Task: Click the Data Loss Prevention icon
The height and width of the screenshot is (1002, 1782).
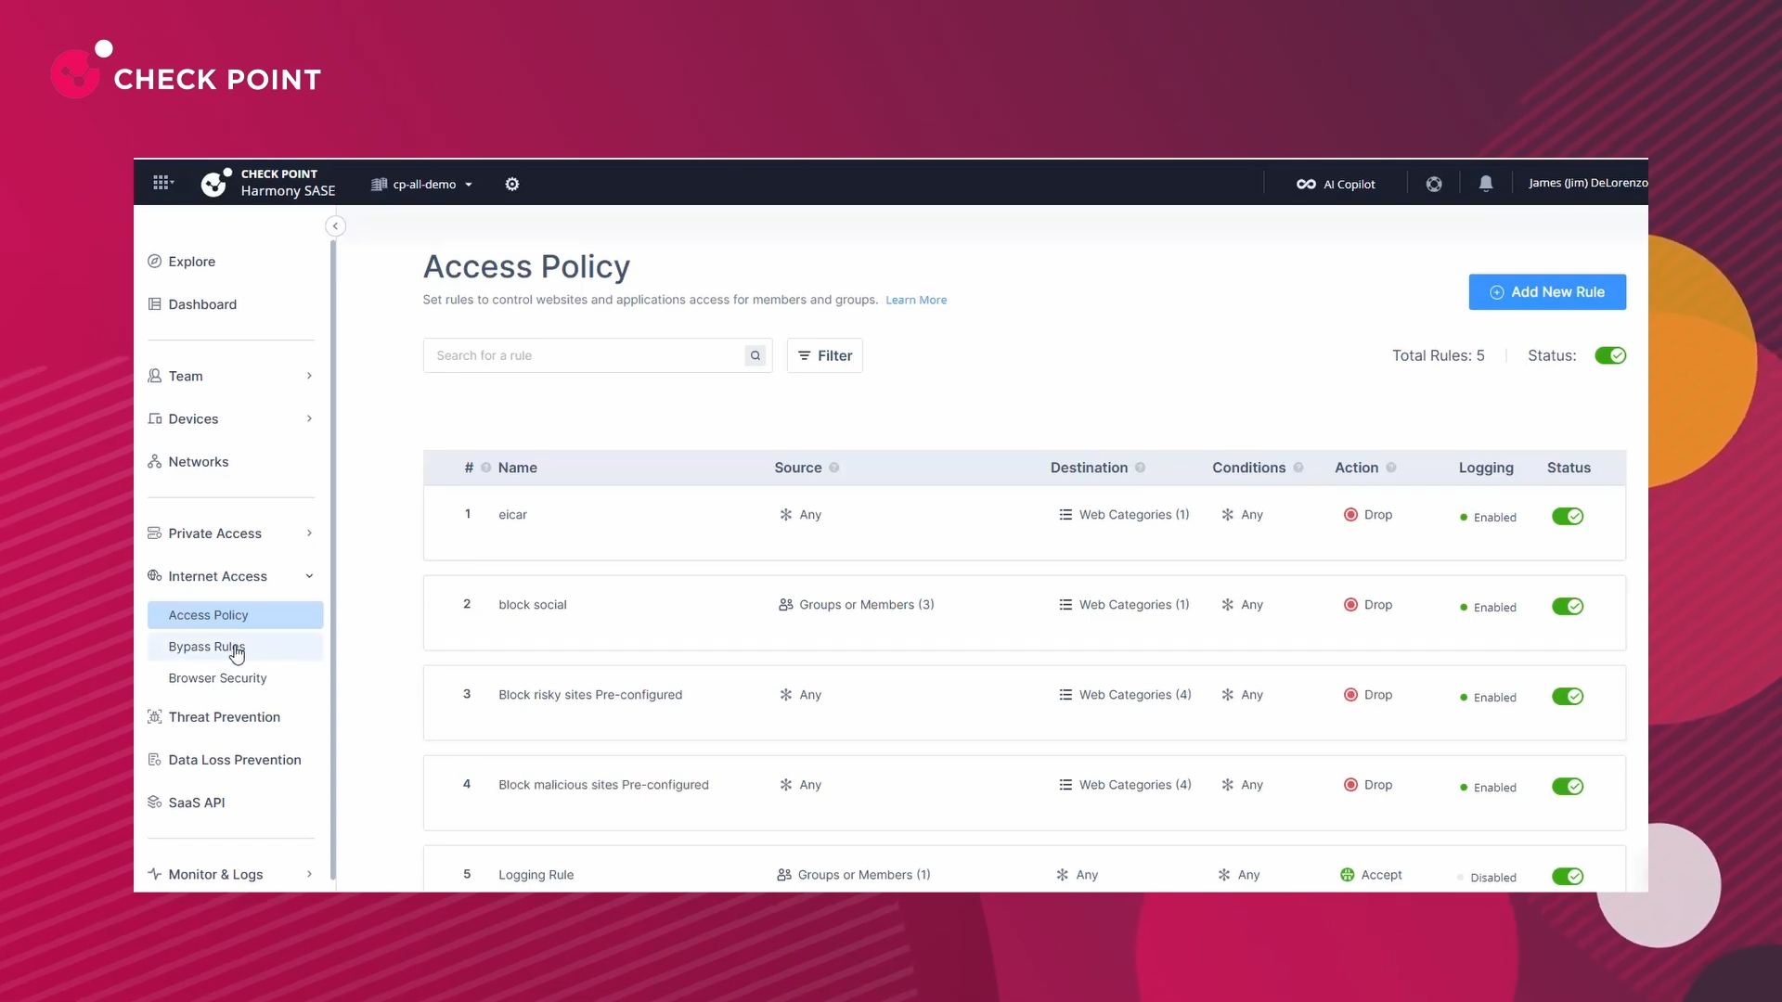Action: coord(155,760)
